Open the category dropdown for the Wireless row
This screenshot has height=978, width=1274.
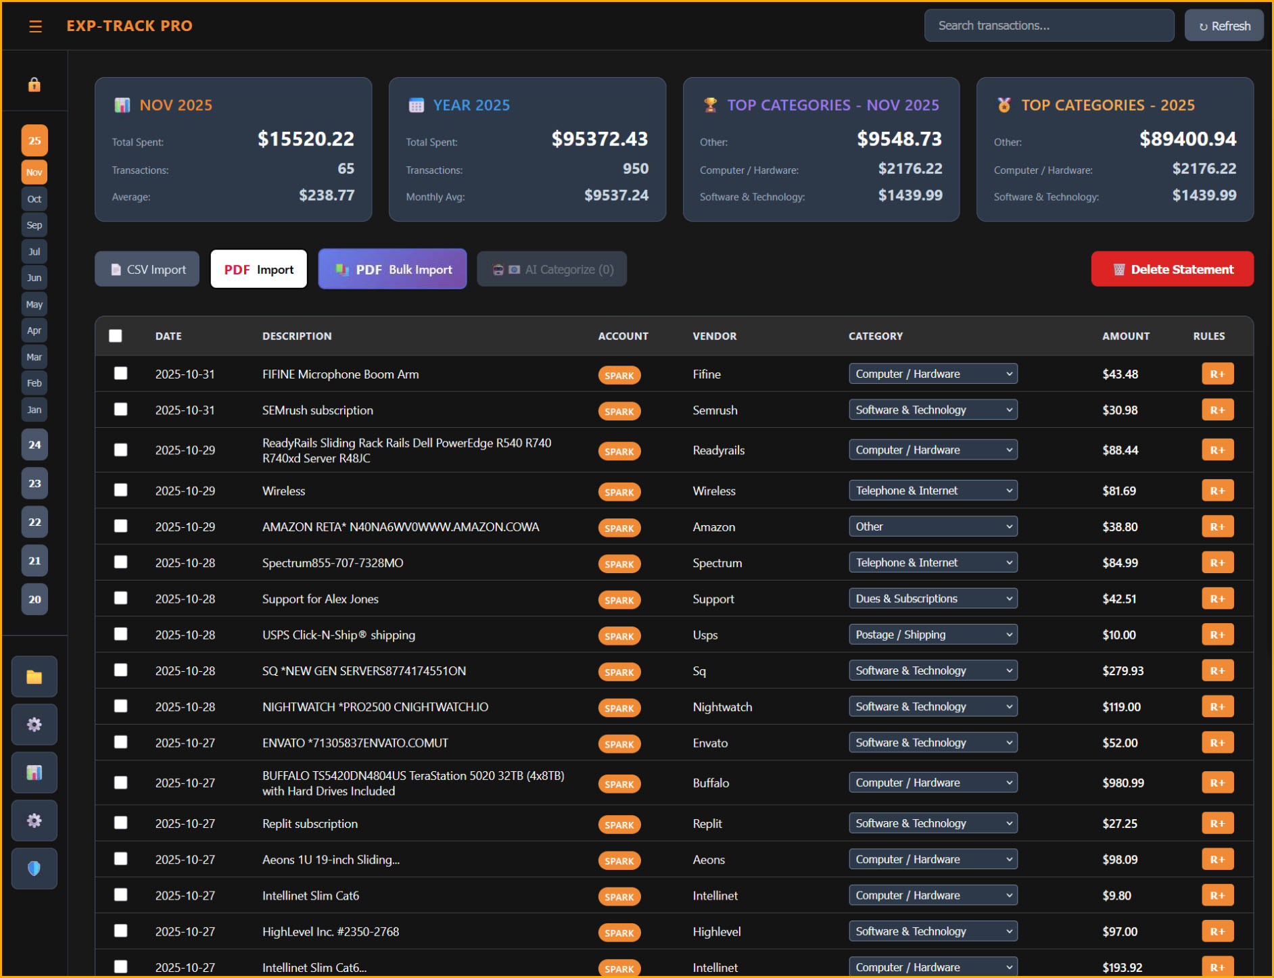(933, 490)
